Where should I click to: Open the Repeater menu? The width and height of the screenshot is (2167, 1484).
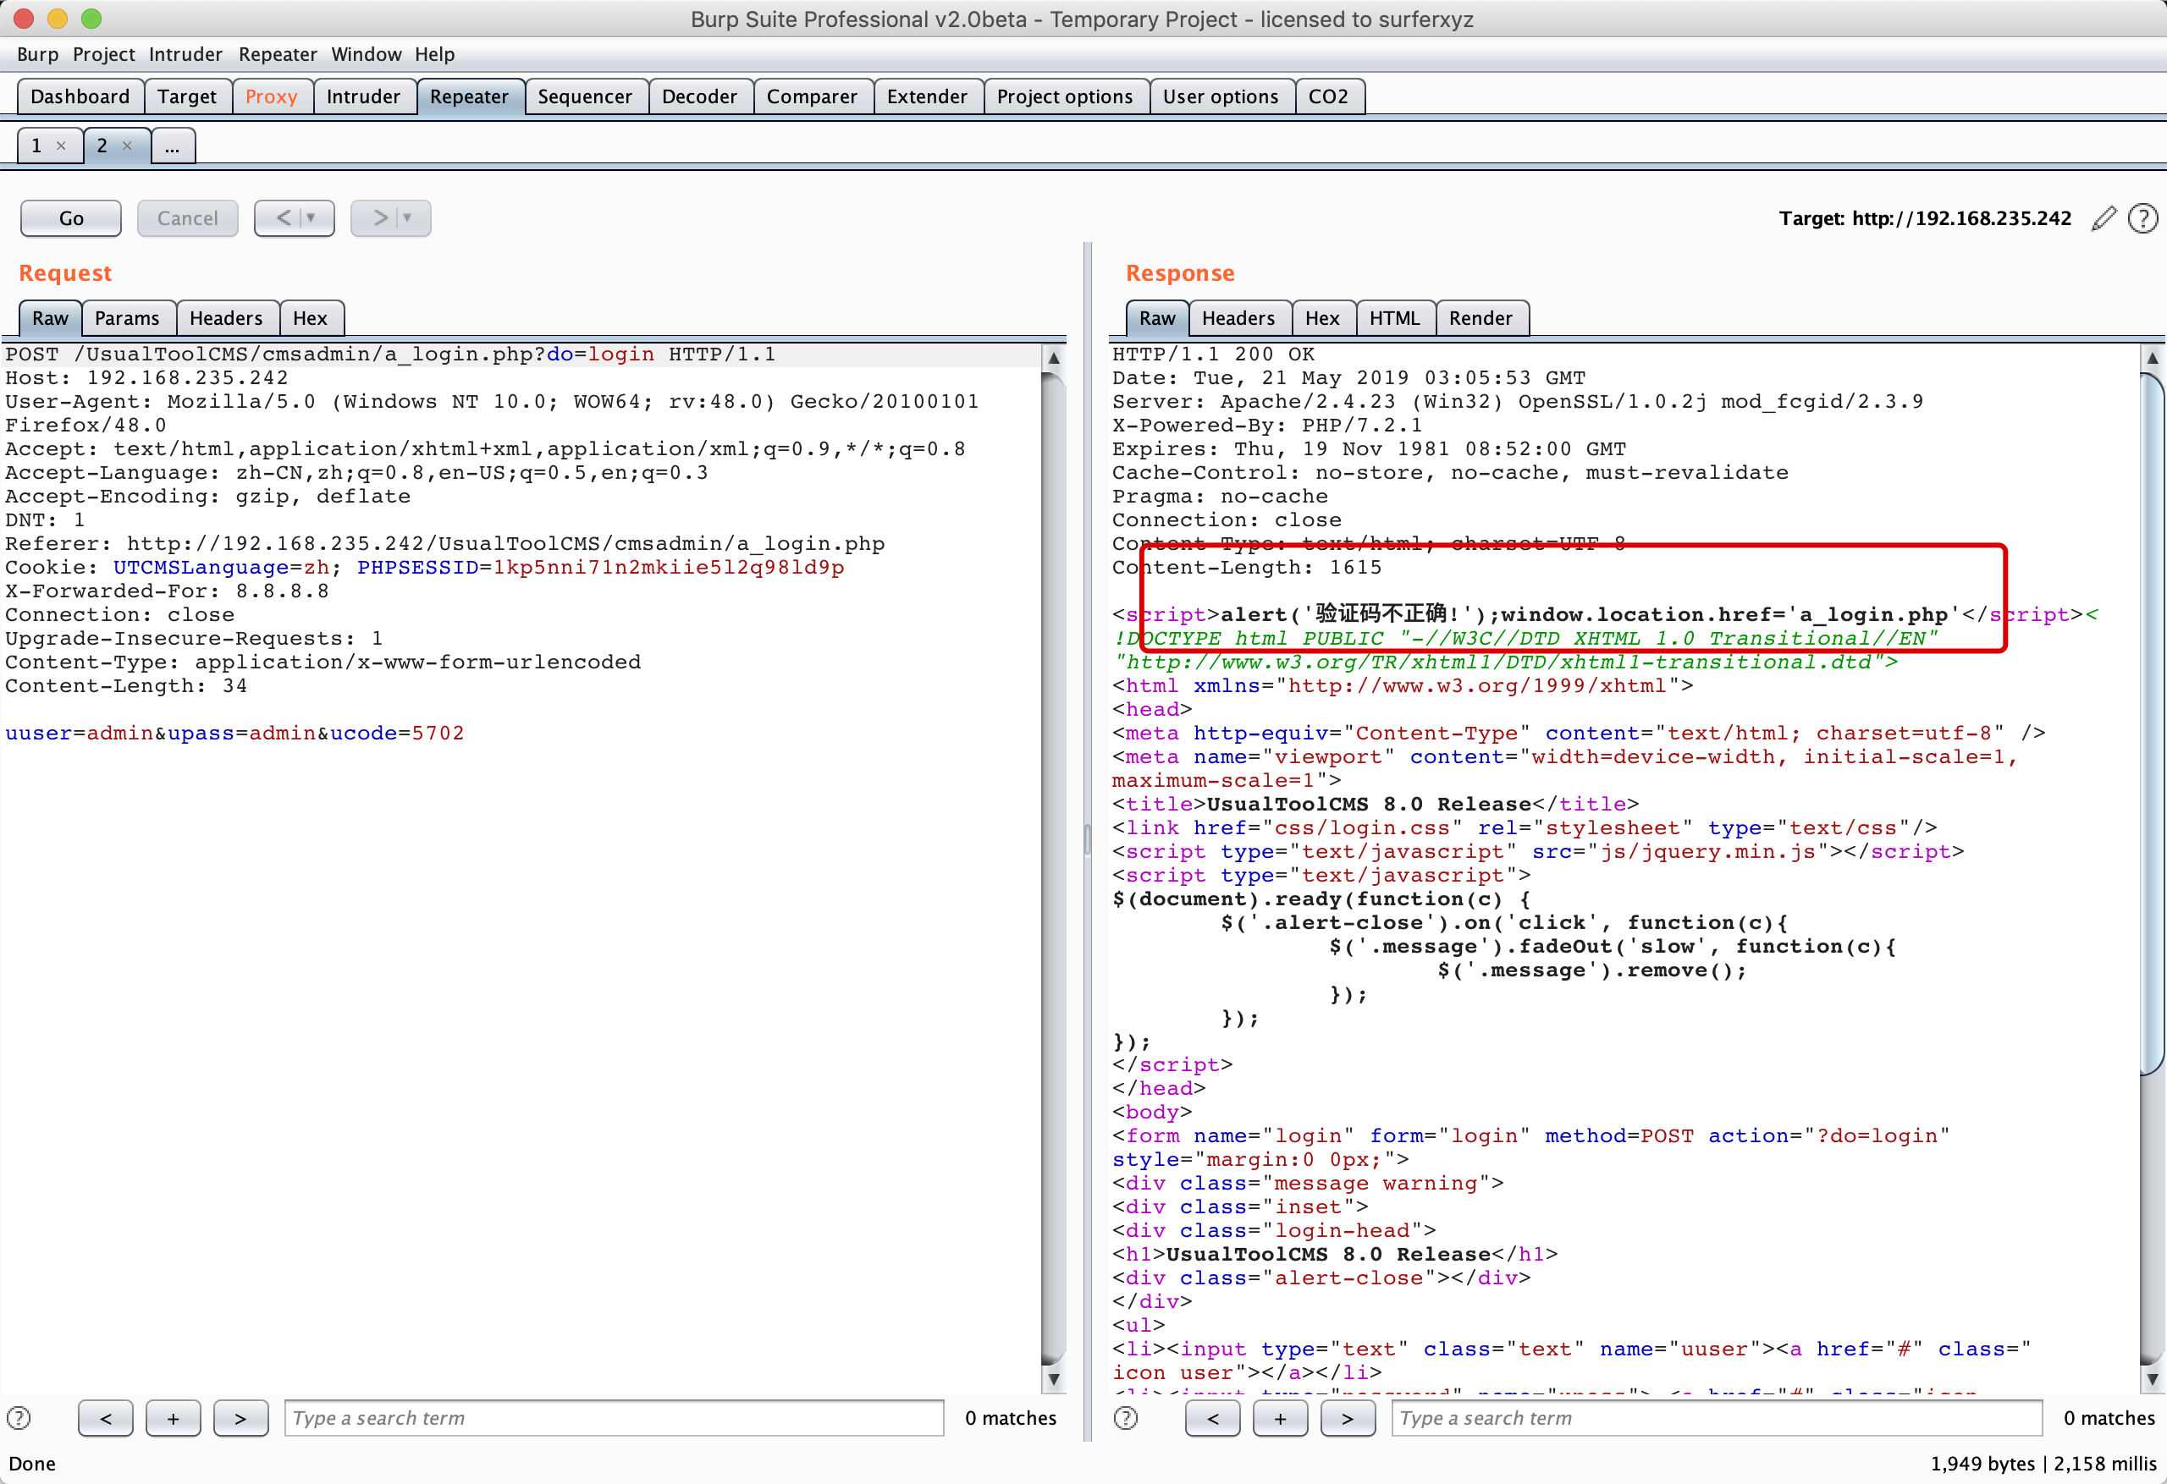pyautogui.click(x=278, y=54)
